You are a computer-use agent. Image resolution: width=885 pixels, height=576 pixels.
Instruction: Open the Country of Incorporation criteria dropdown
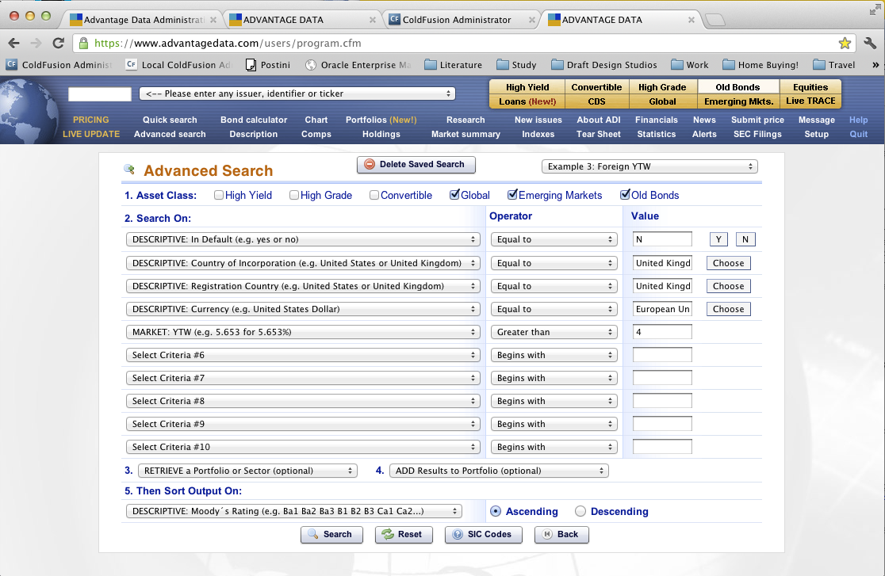(x=303, y=263)
